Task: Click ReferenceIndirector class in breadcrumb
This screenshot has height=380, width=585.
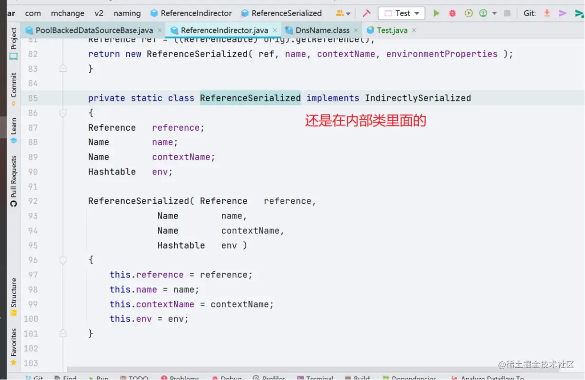Action: click(191, 13)
